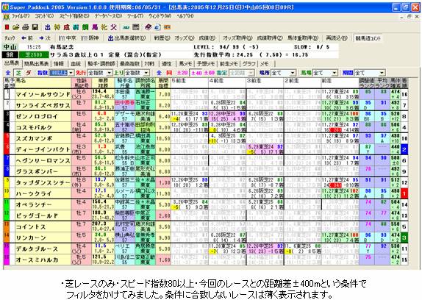Open the 指定 distance dropdown
Image resolution: width=422 pixels, height=300 pixels.
[x=241, y=73]
